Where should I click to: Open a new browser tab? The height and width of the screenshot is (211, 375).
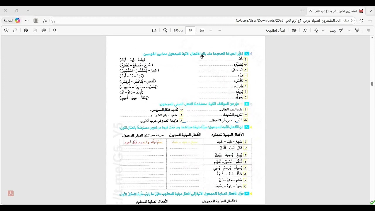click(302, 11)
